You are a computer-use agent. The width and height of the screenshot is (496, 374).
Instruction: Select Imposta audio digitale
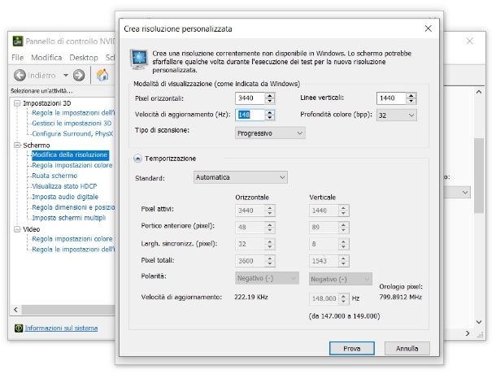65,197
